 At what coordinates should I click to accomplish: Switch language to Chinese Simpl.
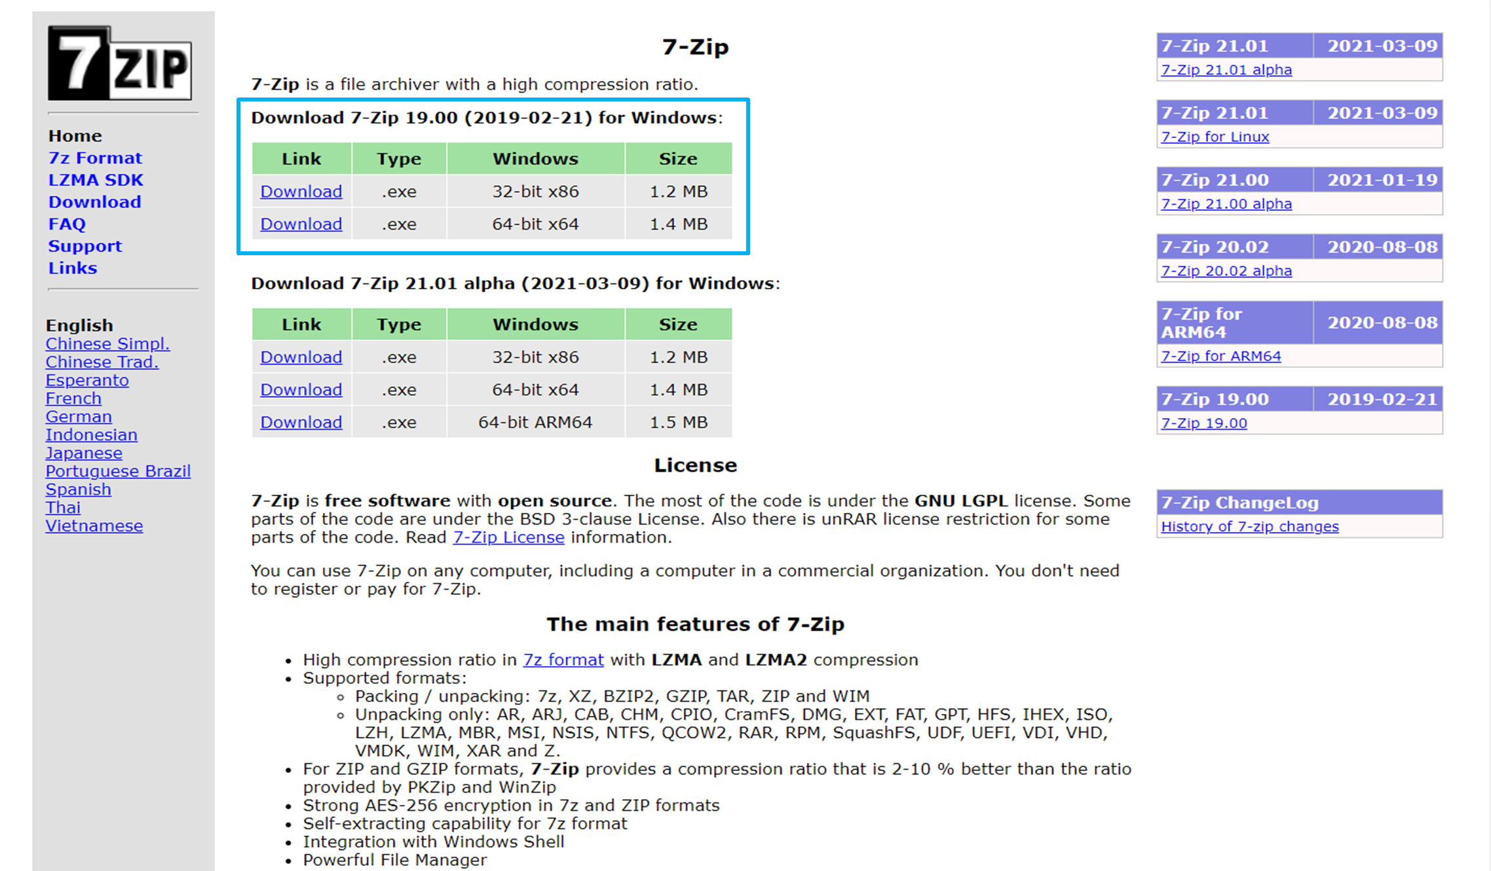pyautogui.click(x=107, y=344)
